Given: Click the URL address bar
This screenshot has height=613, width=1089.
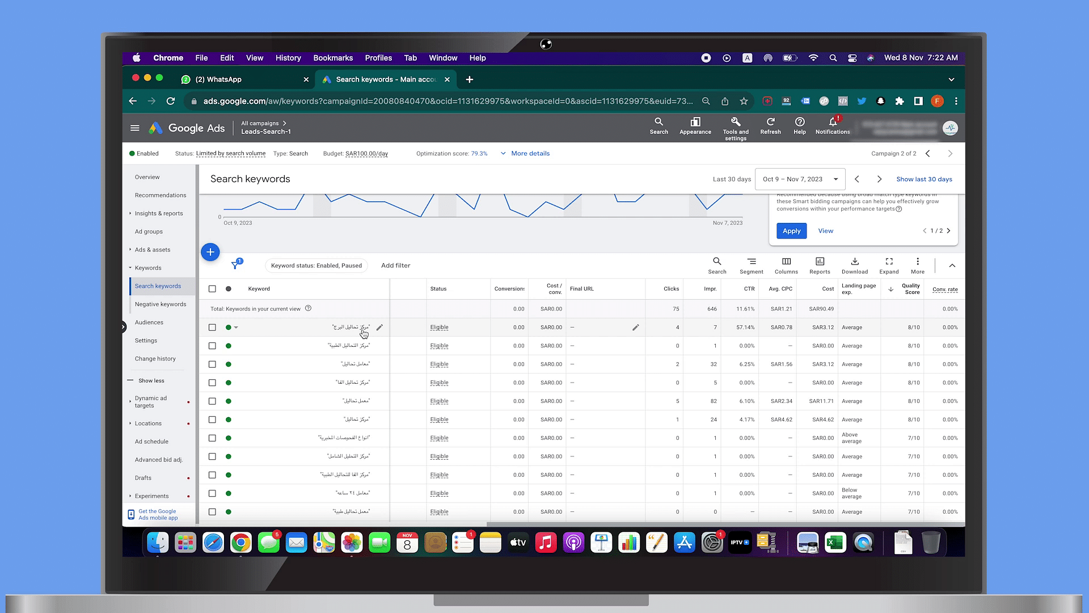Looking at the screenshot, I should [448, 101].
